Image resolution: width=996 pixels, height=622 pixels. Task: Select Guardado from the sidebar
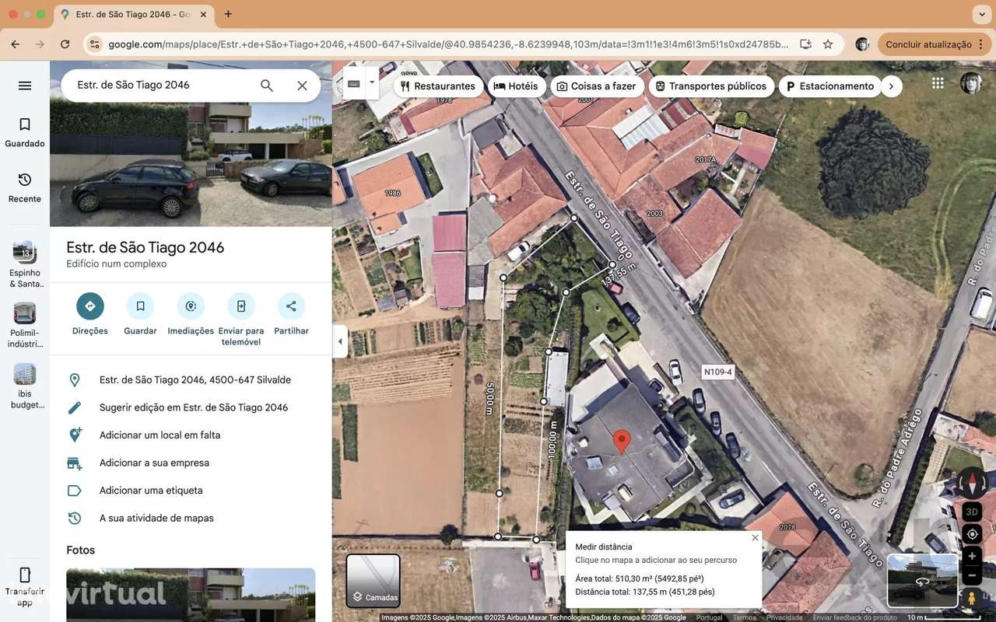click(x=24, y=132)
